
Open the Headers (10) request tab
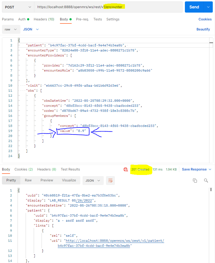[x=44, y=19]
